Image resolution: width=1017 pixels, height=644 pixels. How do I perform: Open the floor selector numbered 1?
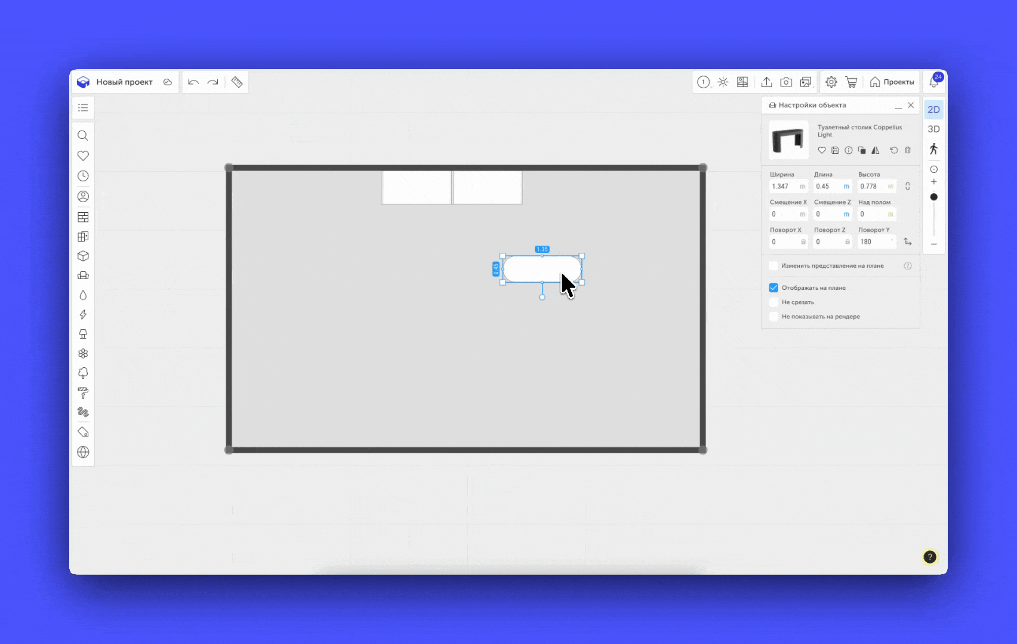pyautogui.click(x=704, y=82)
